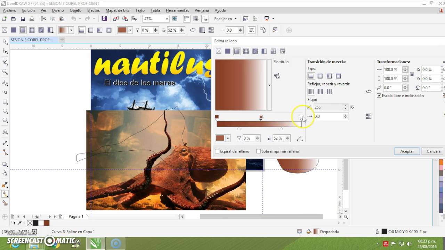The image size is (445, 250).
Task: Click the horizontal scrollbar below the canvas
Action: (261, 217)
